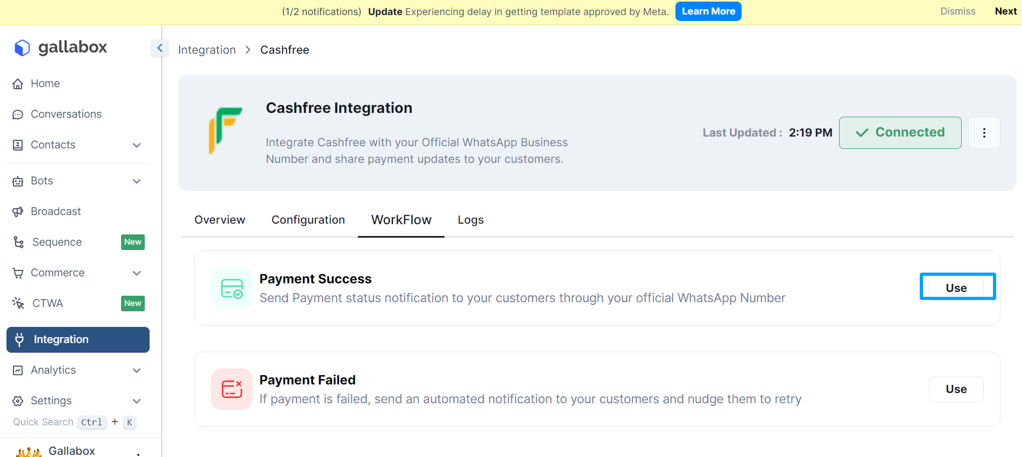Go to Broadcast megaphone icon
Viewport: 1022px width, 457px height.
click(x=18, y=212)
